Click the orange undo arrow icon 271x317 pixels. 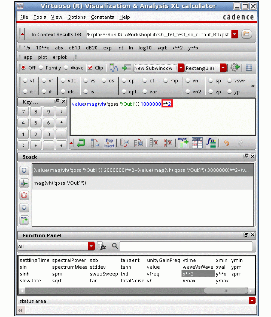coord(227,143)
